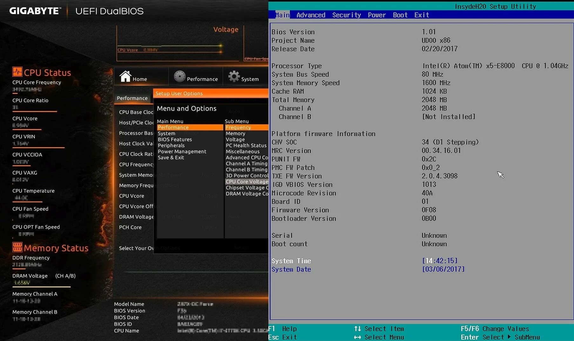
Task: Click DDR Frequency in Memory Status
Action: point(31,258)
